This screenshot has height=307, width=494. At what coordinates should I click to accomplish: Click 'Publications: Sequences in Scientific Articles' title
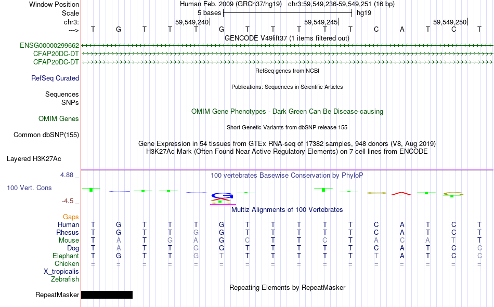tap(287, 87)
